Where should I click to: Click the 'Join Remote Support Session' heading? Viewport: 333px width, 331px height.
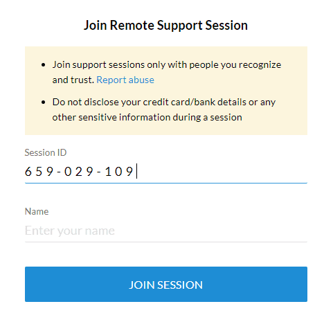(x=165, y=25)
